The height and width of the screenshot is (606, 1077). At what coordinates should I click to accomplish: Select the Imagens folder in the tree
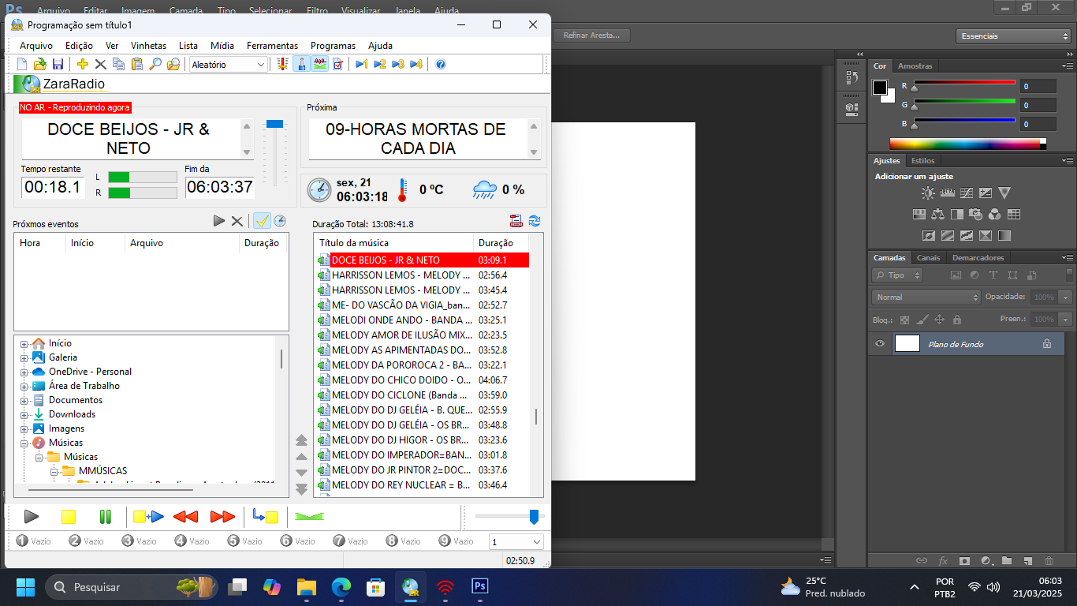click(x=66, y=428)
